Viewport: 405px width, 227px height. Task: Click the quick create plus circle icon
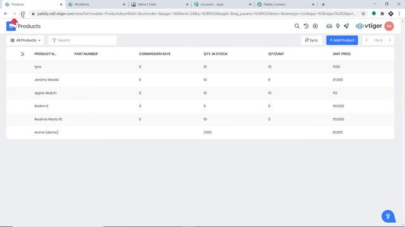coord(315,26)
